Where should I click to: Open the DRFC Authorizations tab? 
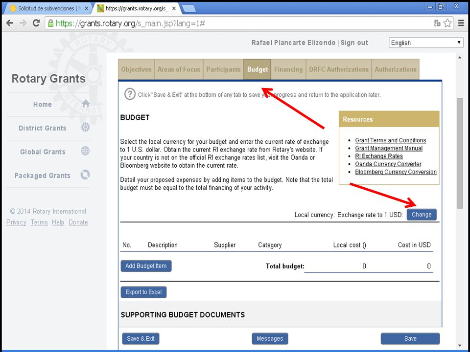coord(339,69)
